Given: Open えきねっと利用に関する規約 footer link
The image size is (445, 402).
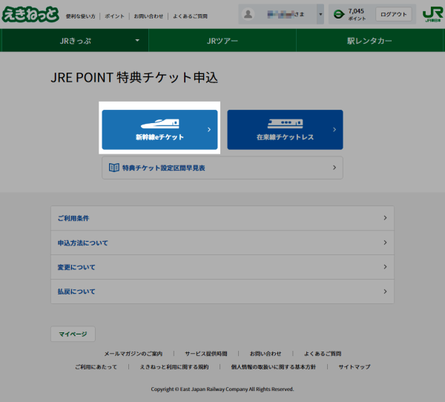Looking at the screenshot, I should coord(174,367).
